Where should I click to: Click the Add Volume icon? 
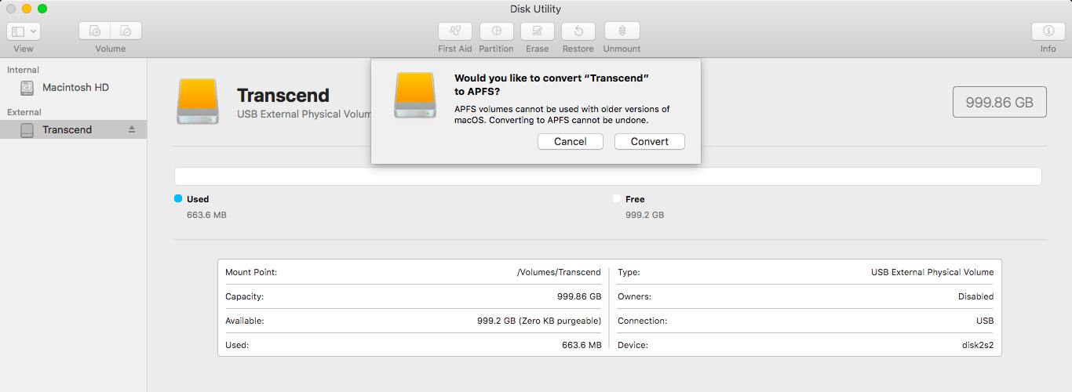click(95, 31)
